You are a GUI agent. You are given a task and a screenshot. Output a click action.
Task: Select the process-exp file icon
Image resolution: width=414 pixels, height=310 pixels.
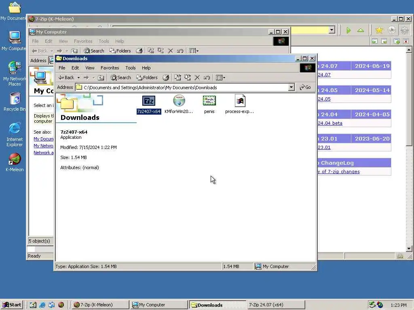pyautogui.click(x=239, y=105)
